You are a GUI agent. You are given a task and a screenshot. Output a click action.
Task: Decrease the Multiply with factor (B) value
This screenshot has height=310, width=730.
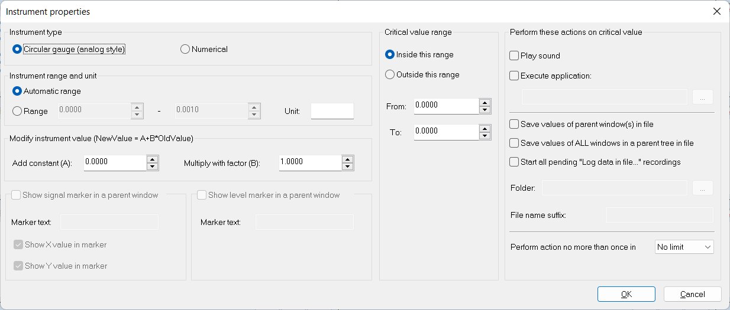[x=347, y=167]
